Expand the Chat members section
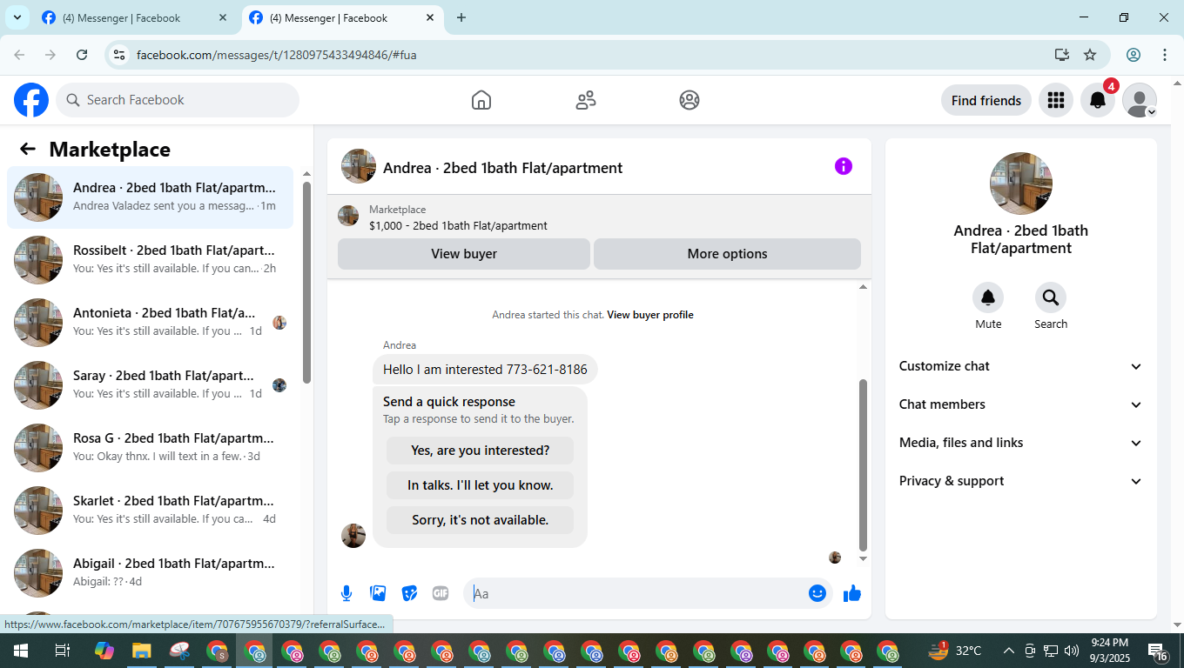 point(1021,404)
